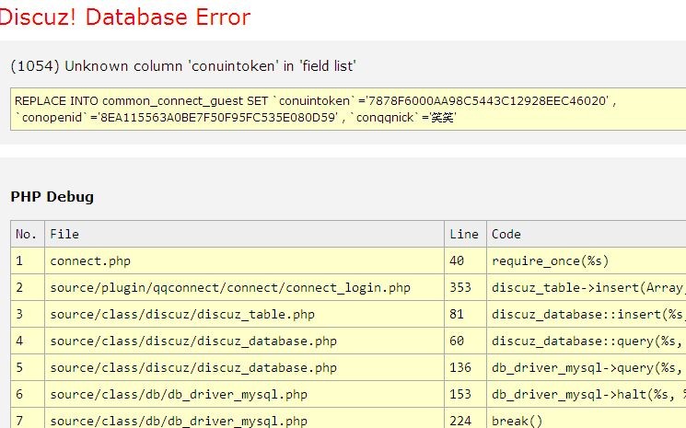Image resolution: width=686 pixels, height=428 pixels.
Task: Select the db_driver_mysql.php cell in row 7
Action: coord(244,419)
